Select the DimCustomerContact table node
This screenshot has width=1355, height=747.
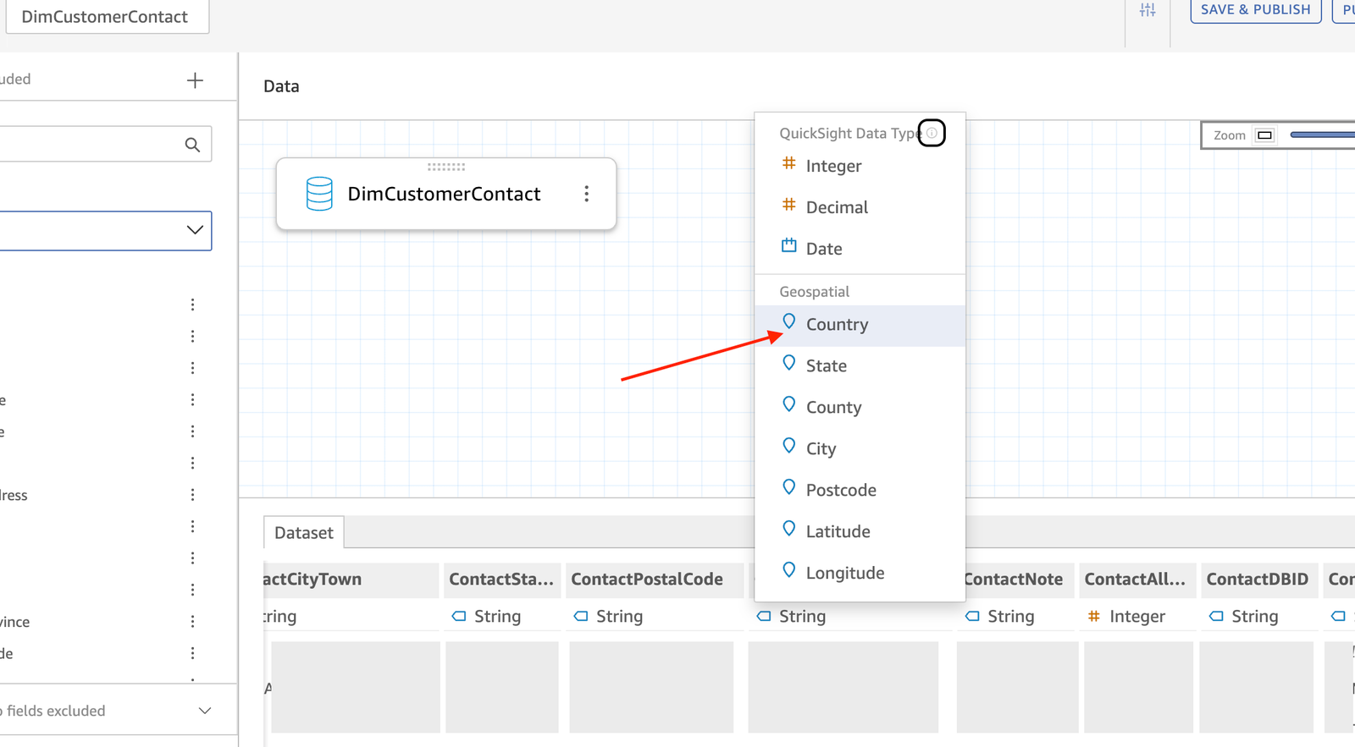click(x=446, y=194)
